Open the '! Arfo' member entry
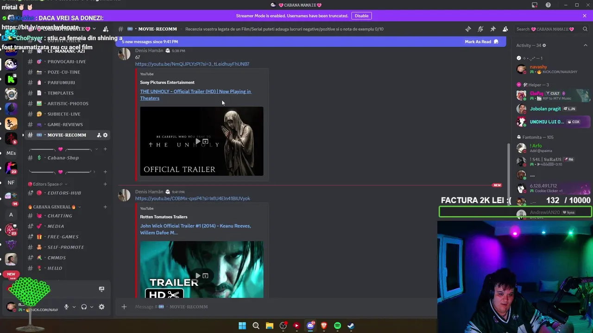Screen dimensions: 593x333 click(x=553, y=148)
